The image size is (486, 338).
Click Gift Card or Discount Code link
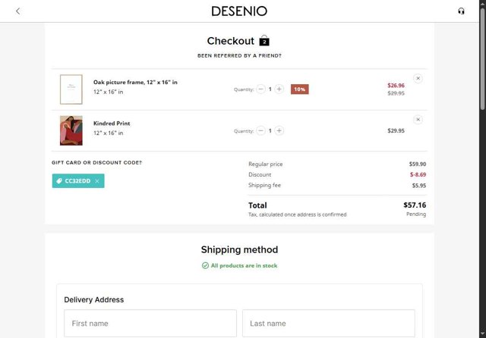coord(96,162)
